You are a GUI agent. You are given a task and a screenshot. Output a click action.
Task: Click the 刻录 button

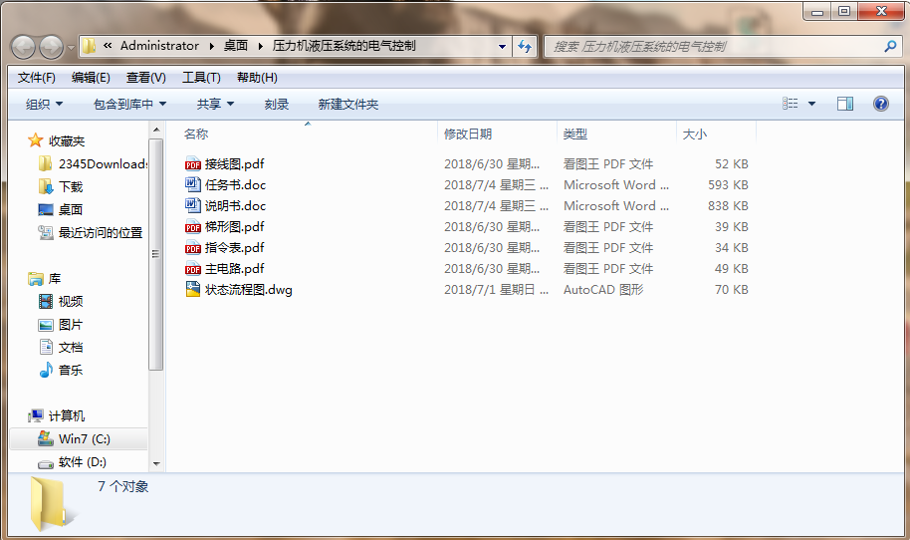pos(276,104)
